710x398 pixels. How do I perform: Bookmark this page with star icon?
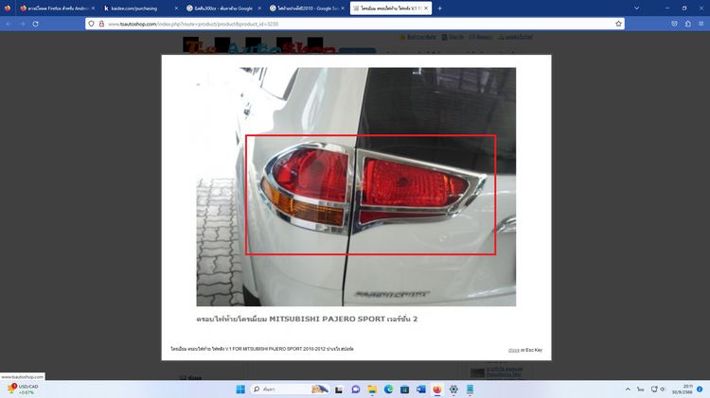click(x=618, y=24)
